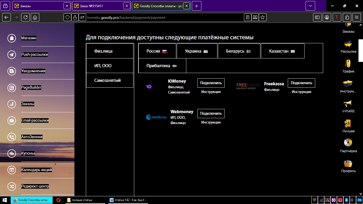
Task: Select the Push-рассылки paper plane icon
Action: tap(11, 55)
